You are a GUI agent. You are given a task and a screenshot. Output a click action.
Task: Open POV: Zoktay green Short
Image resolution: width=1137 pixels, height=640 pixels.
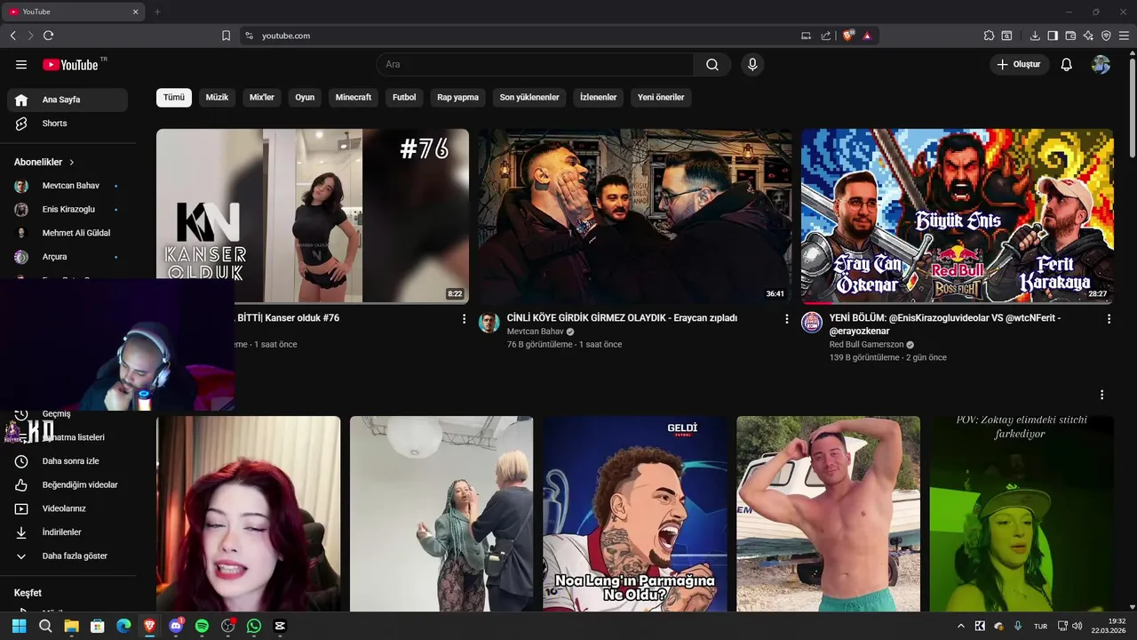click(x=1022, y=514)
